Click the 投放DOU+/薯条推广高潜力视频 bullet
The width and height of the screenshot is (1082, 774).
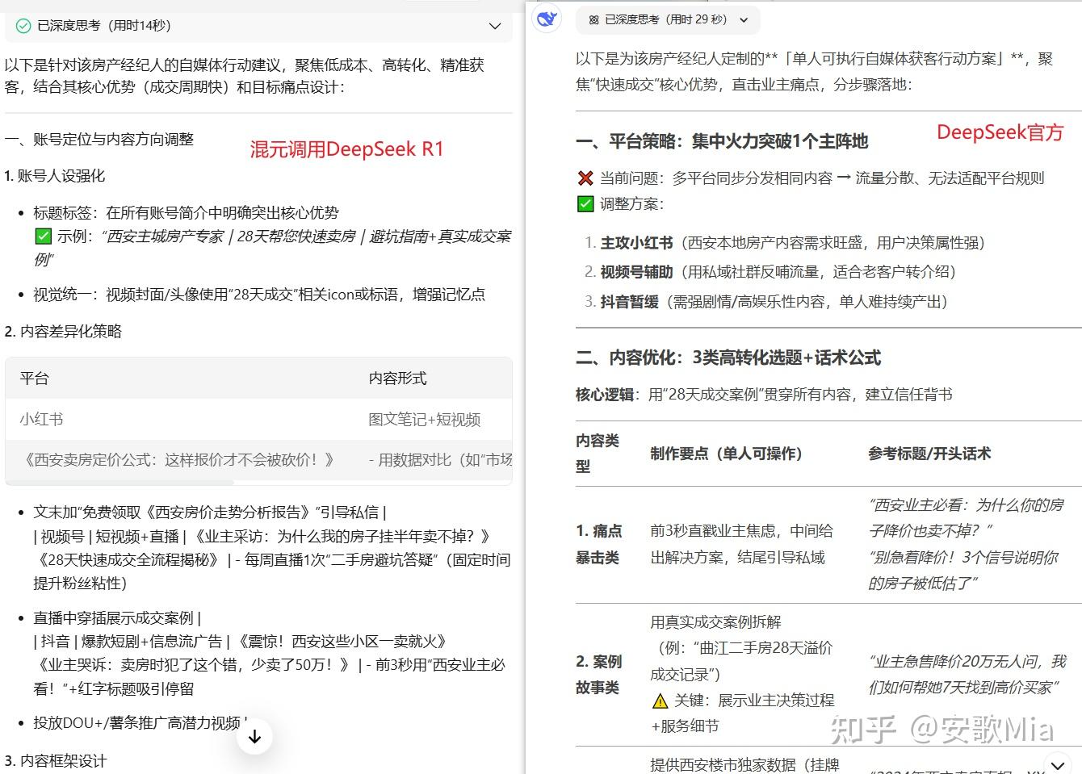[x=140, y=723]
